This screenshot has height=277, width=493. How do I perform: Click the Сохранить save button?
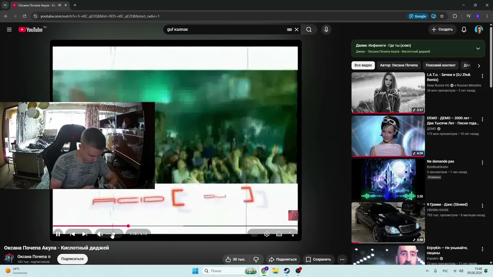click(318, 259)
